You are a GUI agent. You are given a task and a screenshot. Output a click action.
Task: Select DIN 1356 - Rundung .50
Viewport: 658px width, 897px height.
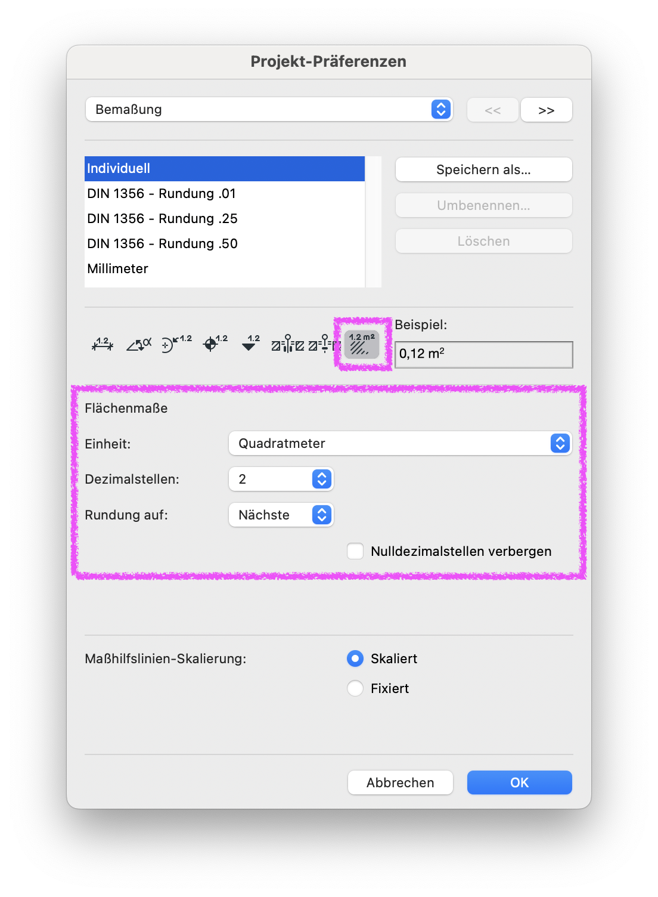[x=225, y=244]
